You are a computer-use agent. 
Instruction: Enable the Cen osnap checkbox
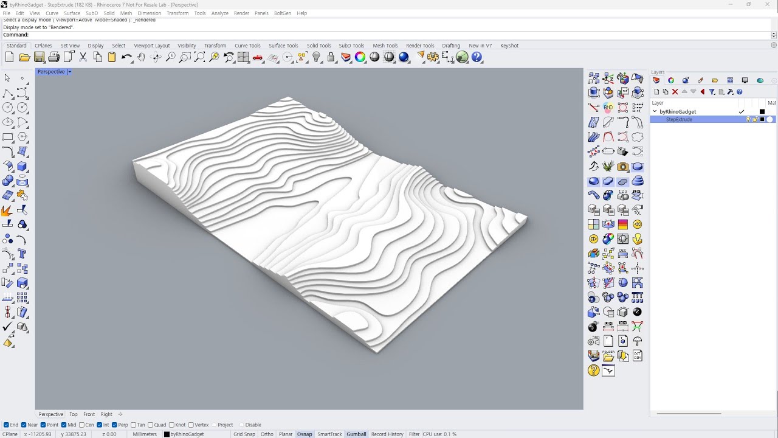tap(81, 425)
